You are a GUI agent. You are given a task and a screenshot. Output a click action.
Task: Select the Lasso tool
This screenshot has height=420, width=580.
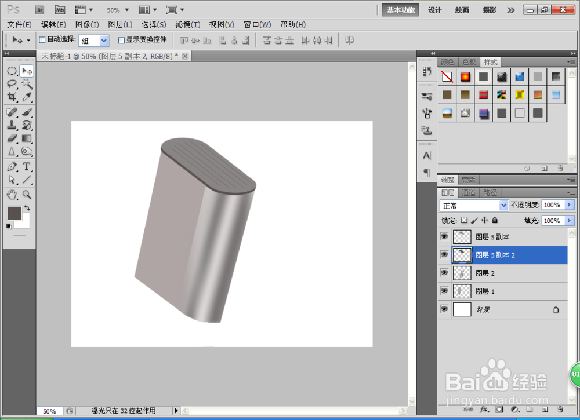pos(12,84)
